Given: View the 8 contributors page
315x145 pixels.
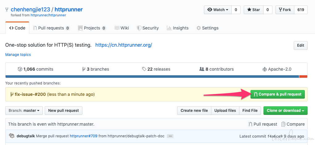Looking at the screenshot, I should [x=216, y=69].
